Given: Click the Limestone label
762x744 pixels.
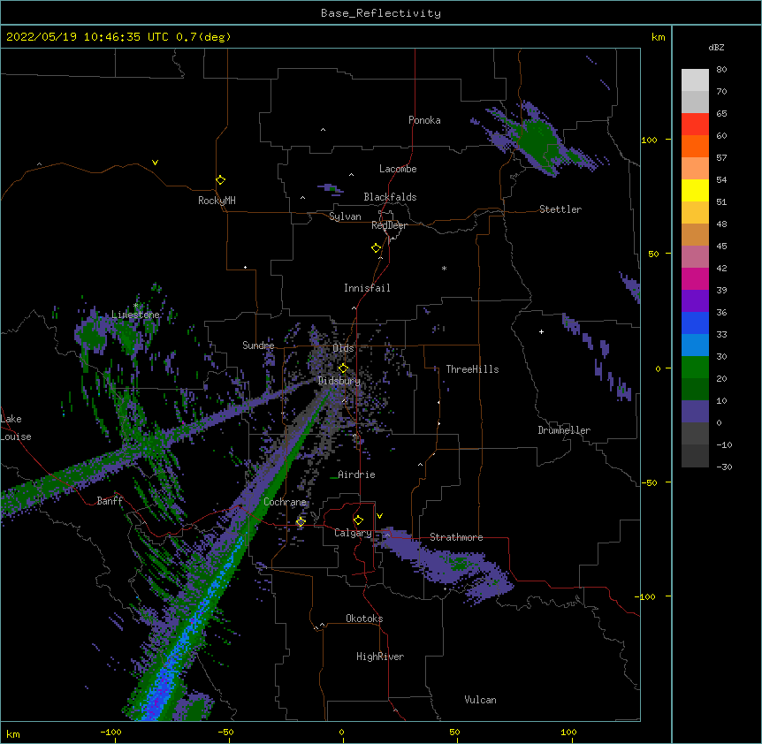Looking at the screenshot, I should click(x=135, y=315).
